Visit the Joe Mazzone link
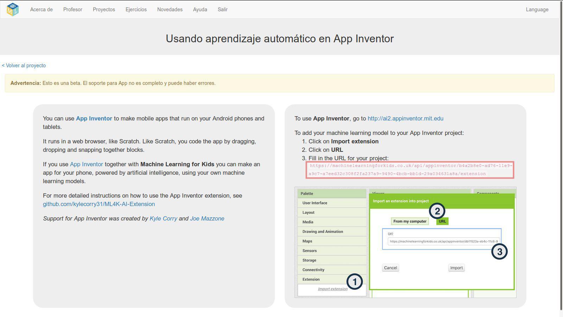Screen dimensions: 563x317 pos(207,218)
